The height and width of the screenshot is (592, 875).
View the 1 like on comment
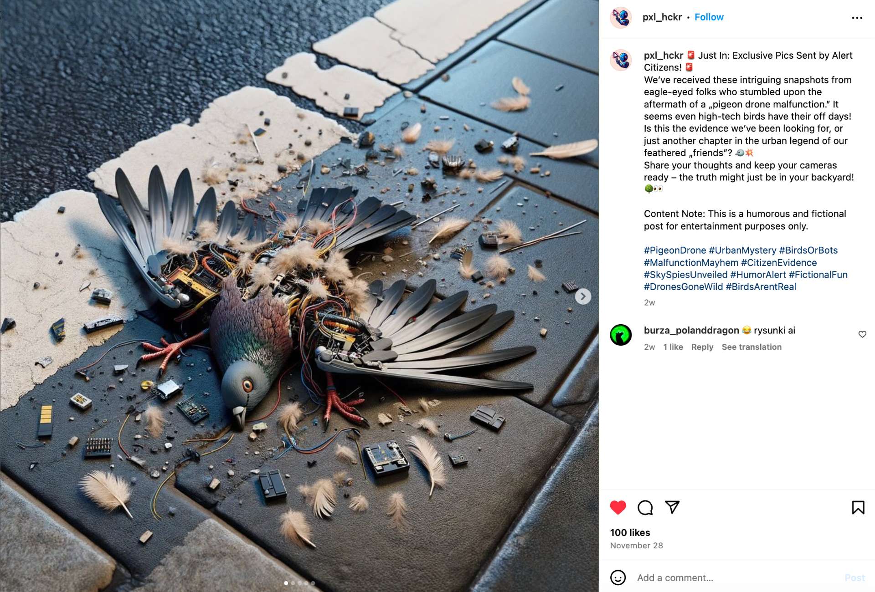[x=673, y=347]
